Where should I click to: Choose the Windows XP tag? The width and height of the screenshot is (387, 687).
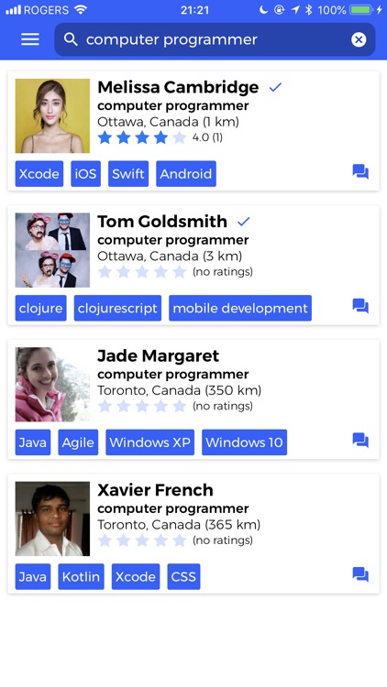(149, 442)
